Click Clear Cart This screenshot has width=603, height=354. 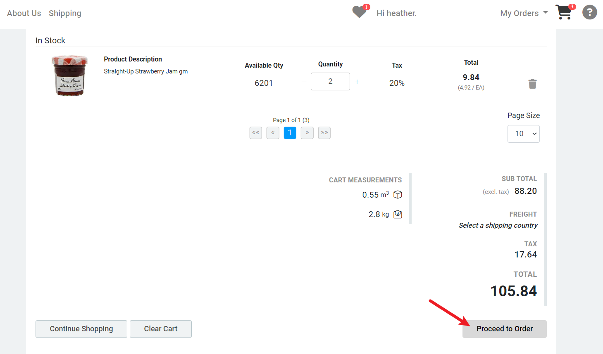160,329
